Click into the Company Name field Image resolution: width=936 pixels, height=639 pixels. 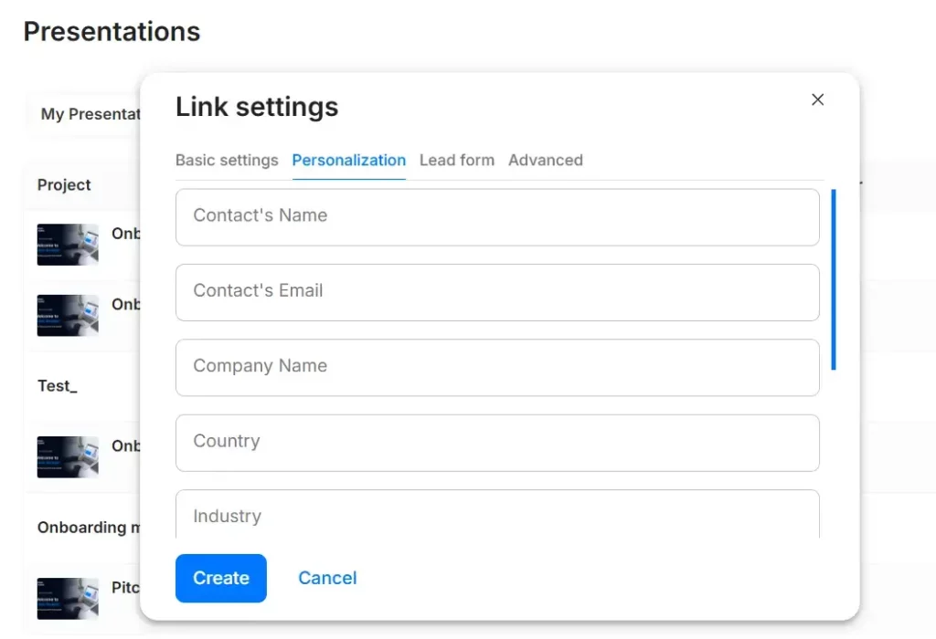(x=497, y=367)
